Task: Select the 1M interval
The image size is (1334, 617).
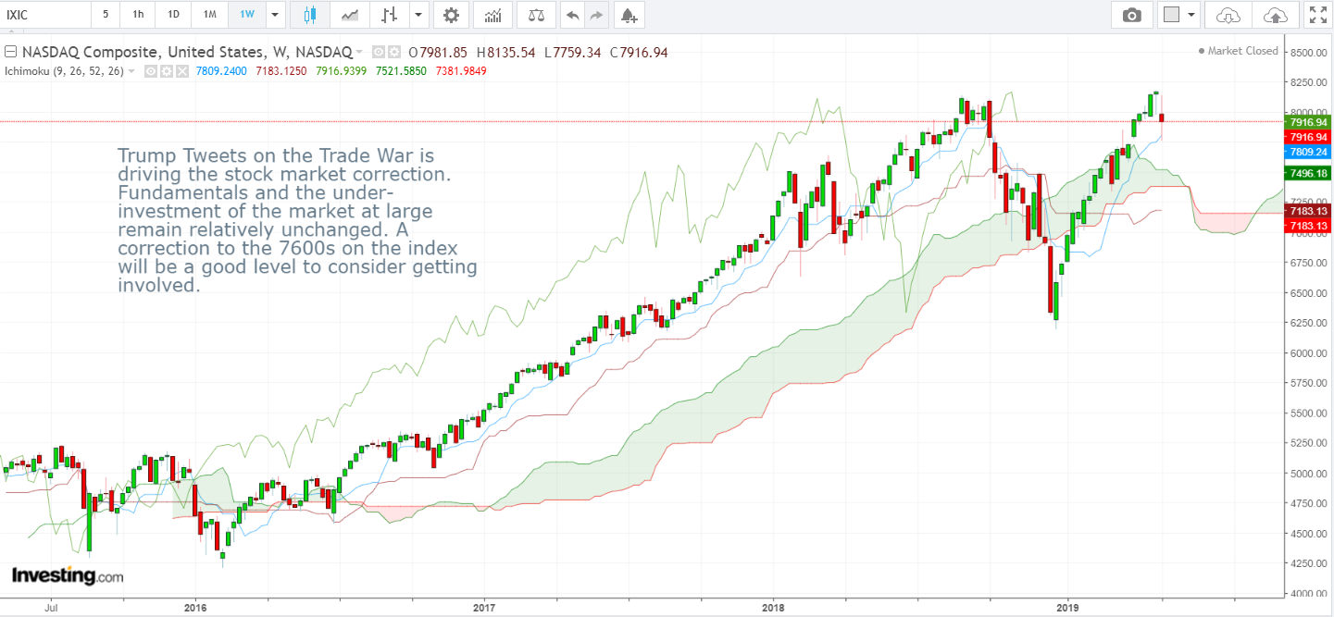Action: point(210,15)
